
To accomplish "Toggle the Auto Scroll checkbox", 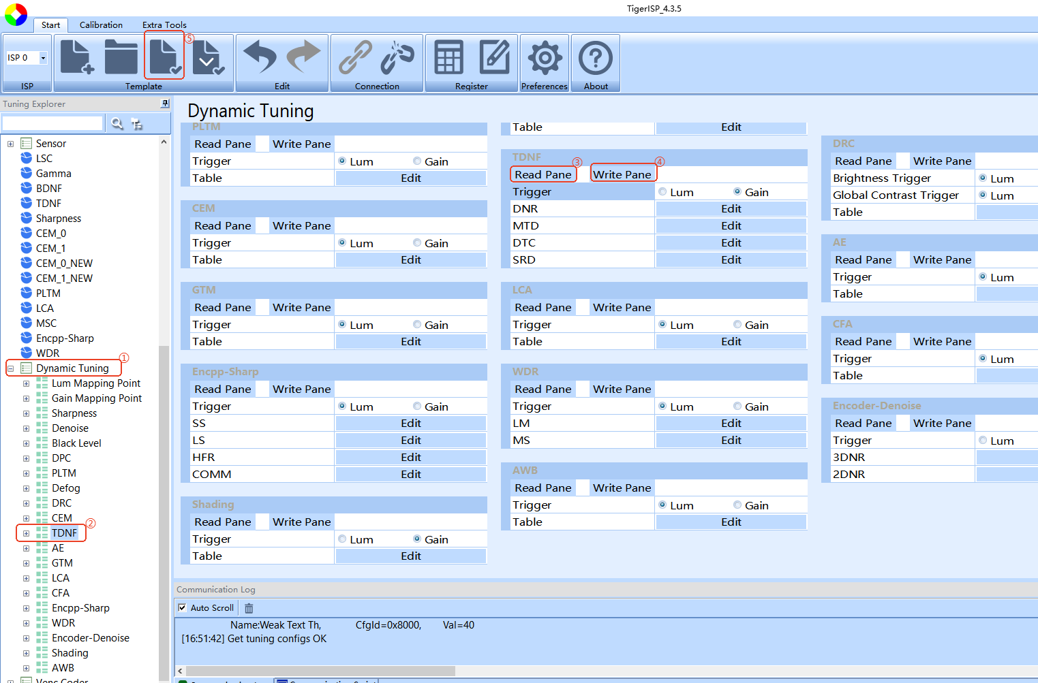I will pyautogui.click(x=182, y=607).
